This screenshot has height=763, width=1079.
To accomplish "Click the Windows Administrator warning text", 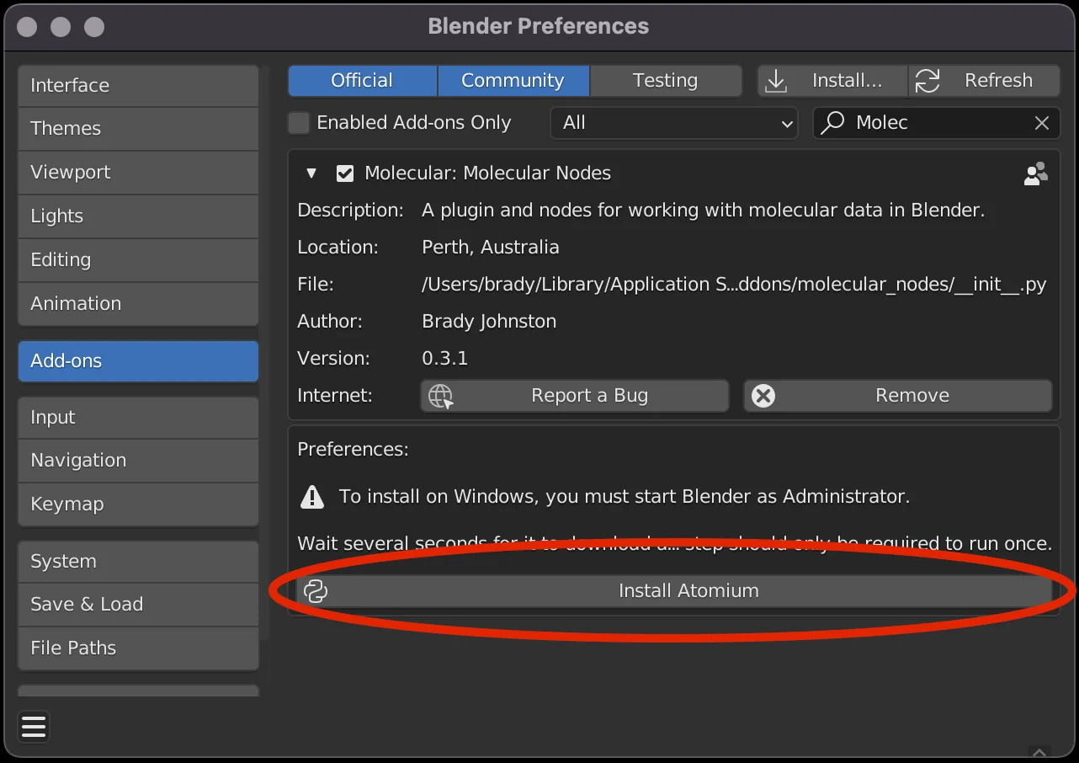I will 625,497.
